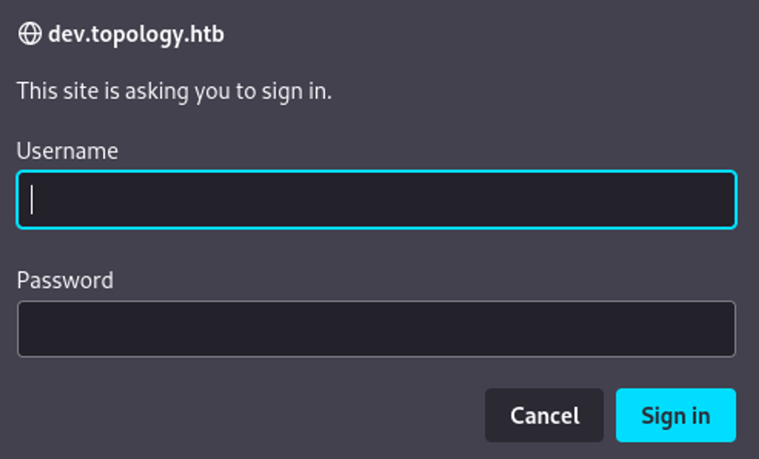Activate the field below the Password label
The width and height of the screenshot is (759, 459).
click(376, 329)
